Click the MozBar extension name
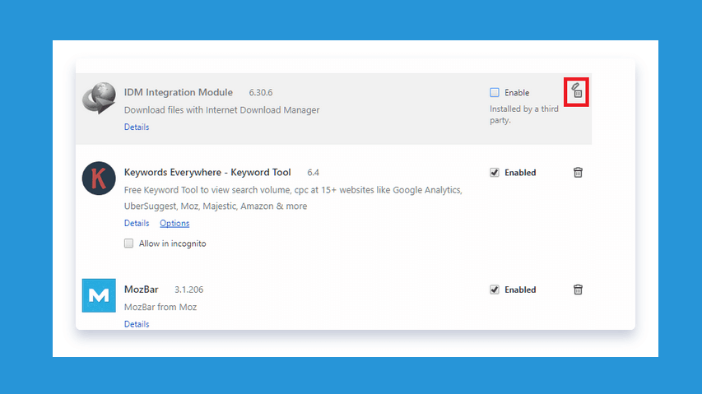The image size is (702, 394). coord(141,290)
